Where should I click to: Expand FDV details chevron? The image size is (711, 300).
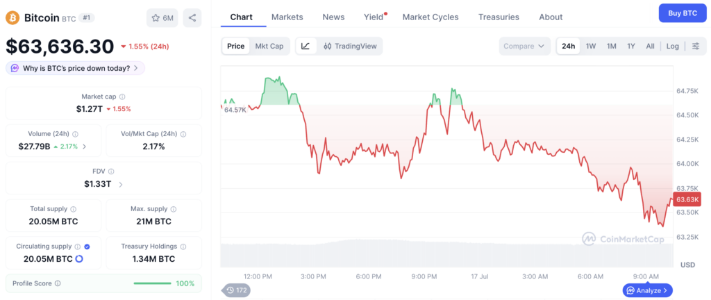tap(120, 185)
